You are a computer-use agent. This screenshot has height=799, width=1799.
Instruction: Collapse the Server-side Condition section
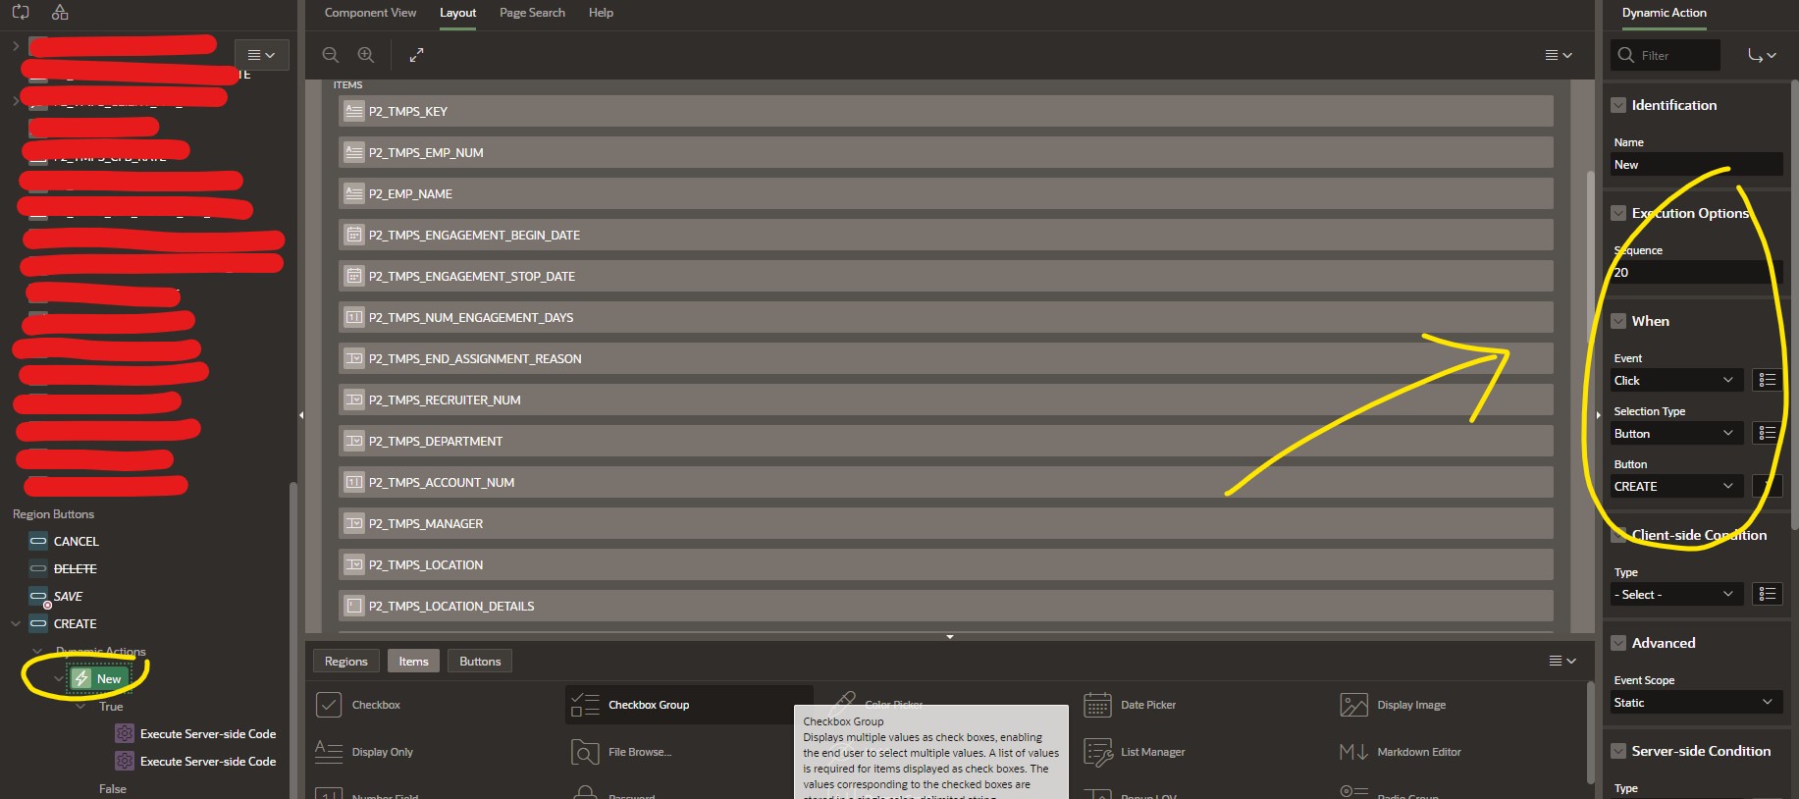pyautogui.click(x=1618, y=751)
